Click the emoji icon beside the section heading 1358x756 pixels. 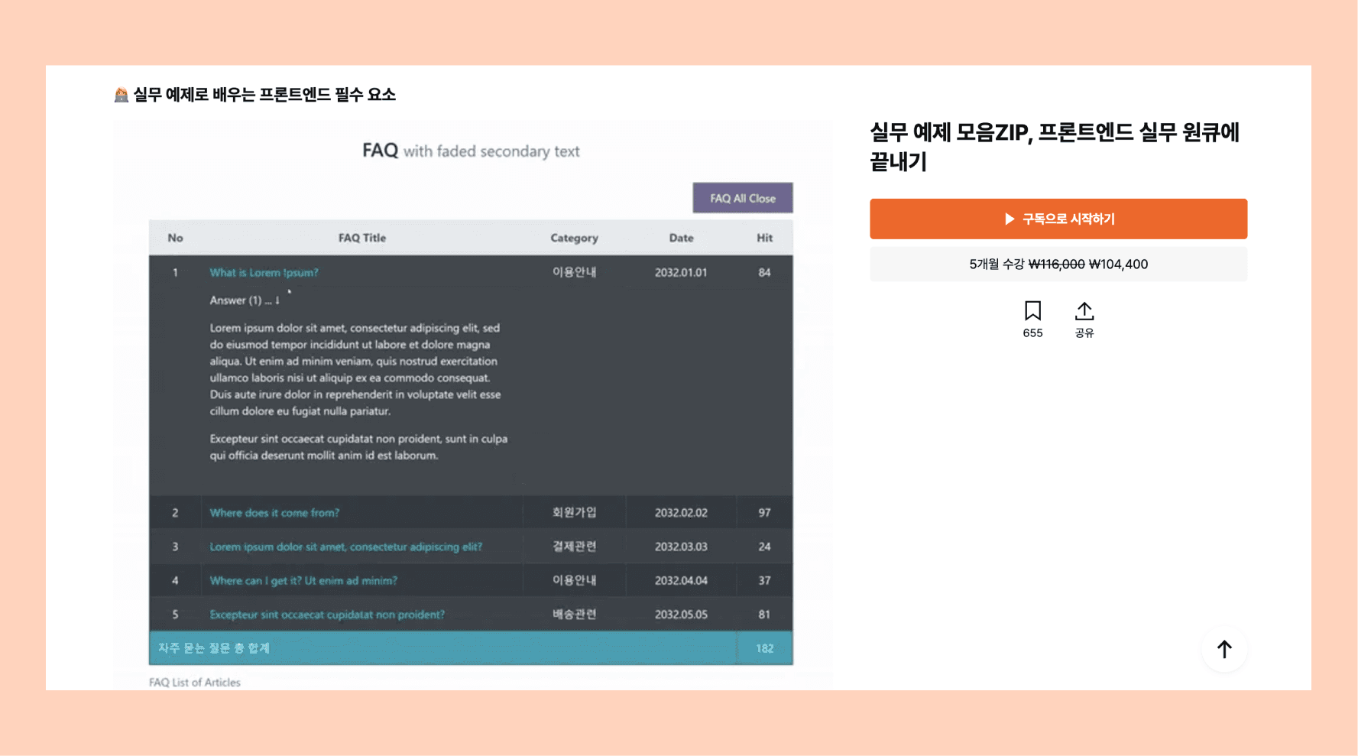click(121, 95)
